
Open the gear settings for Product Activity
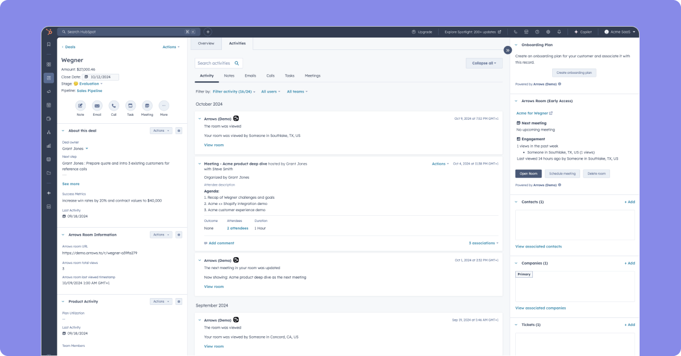(178, 301)
